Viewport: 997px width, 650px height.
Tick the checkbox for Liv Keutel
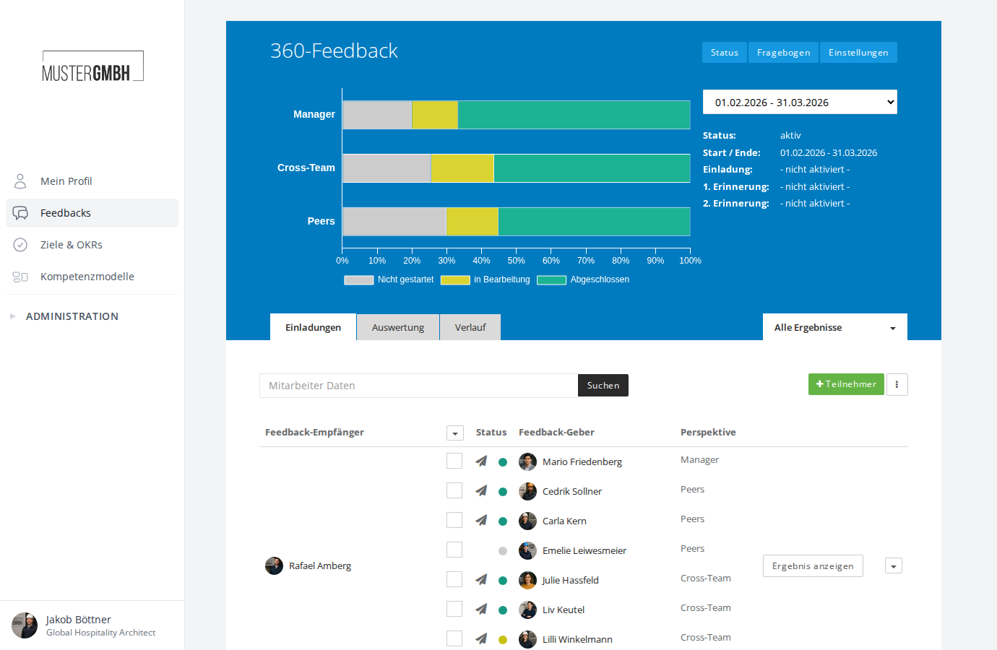[454, 609]
